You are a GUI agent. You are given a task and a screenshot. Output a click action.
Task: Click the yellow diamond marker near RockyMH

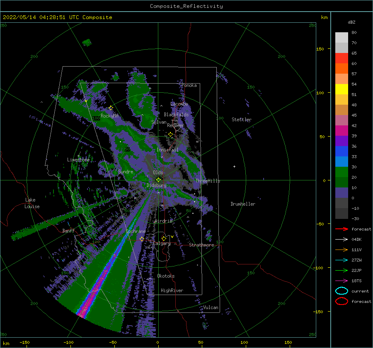[x=111, y=108]
